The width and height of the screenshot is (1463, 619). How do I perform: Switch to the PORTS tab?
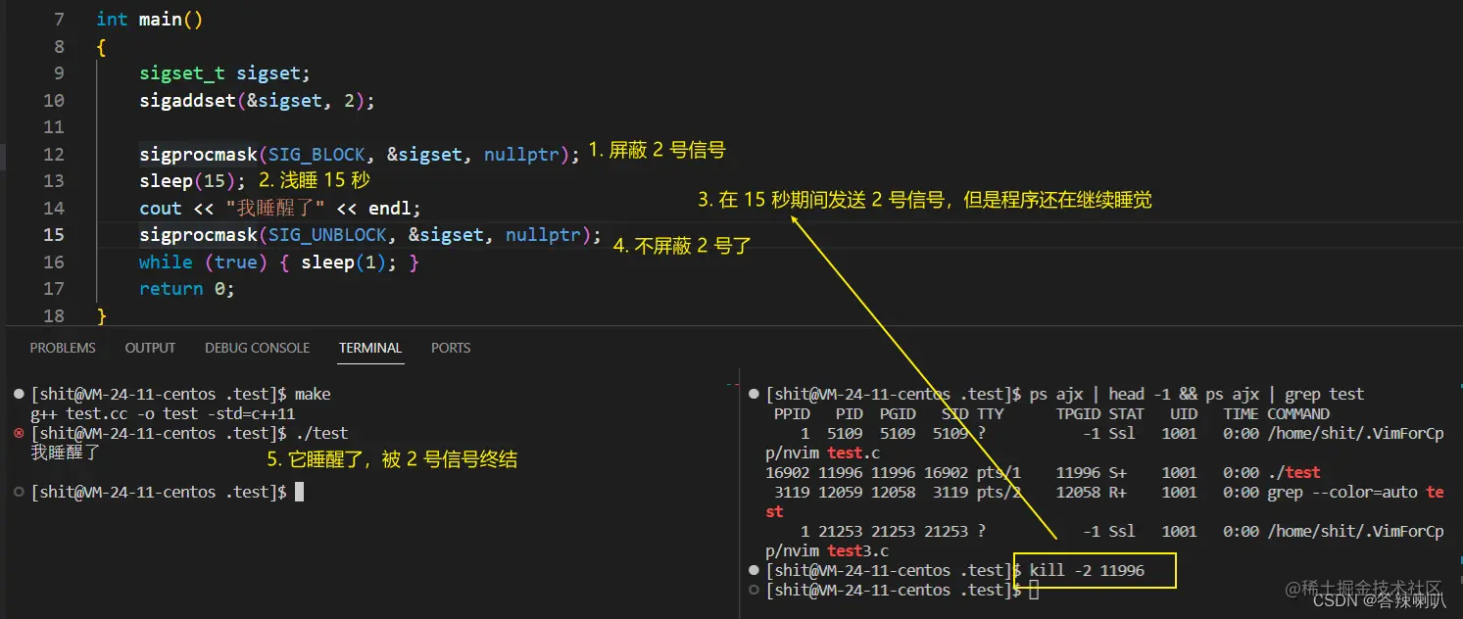[451, 348]
